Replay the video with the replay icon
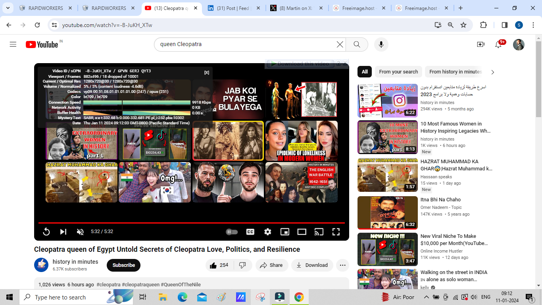The width and height of the screenshot is (542, 305). pyautogui.click(x=46, y=232)
